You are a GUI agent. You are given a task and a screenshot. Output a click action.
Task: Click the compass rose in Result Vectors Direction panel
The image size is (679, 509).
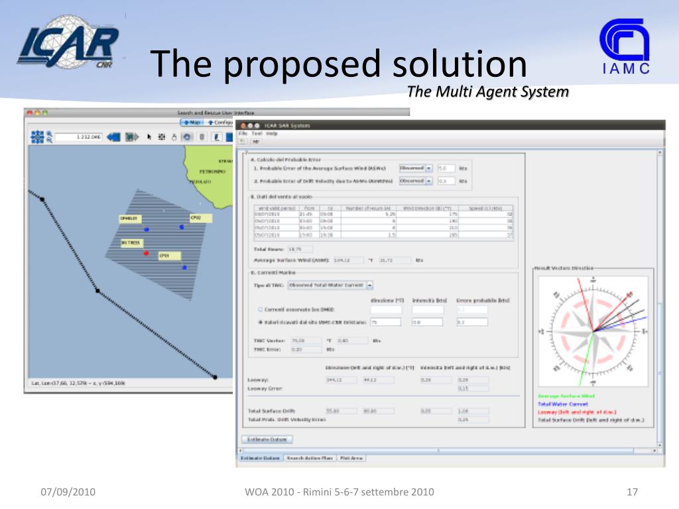coord(593,331)
